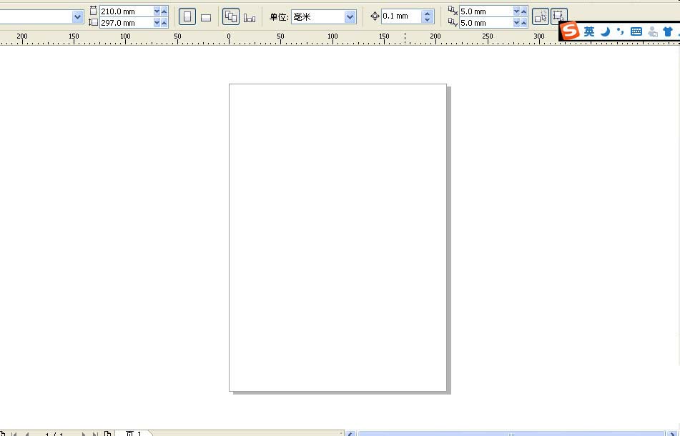Increase page width with up arrow

[164, 11]
